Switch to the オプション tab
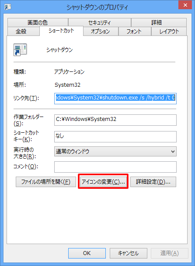The height and width of the screenshot is (266, 195). coord(101,31)
